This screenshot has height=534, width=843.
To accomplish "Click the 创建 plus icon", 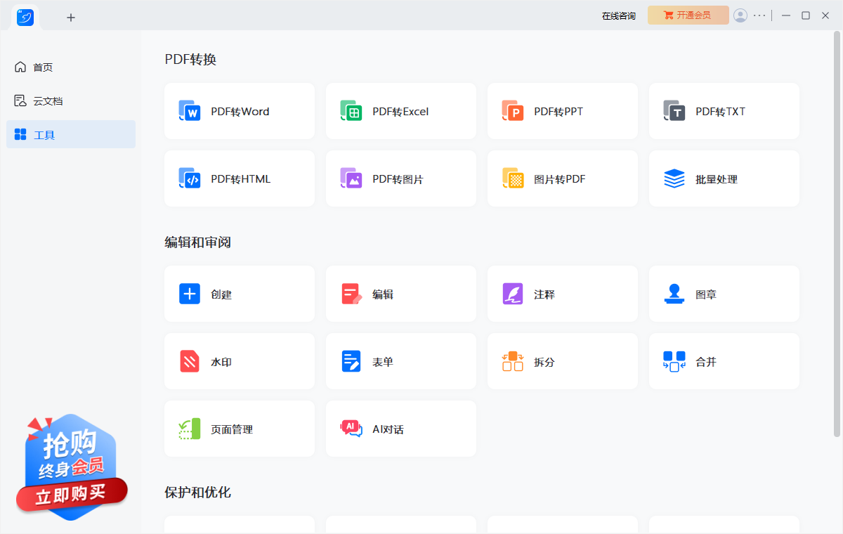I will pyautogui.click(x=190, y=294).
